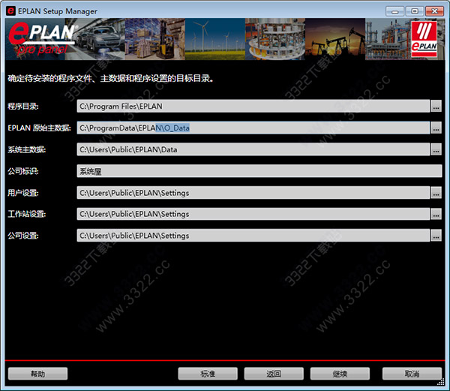Viewport: 450px width, 391px height.
Task: Cancel setup with the 取消 button
Action: (x=412, y=374)
